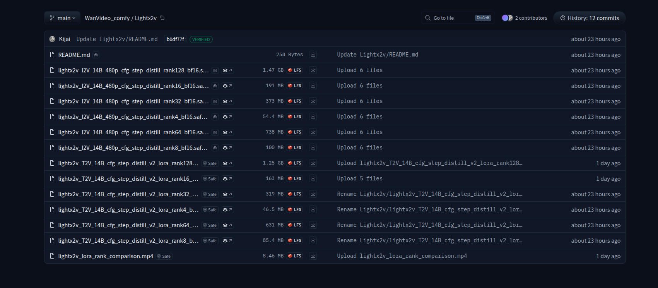Click Safe badge on lightx2v_lora_rank_comparison.mp4
Viewport: 658px width, 288px height.
coord(164,256)
